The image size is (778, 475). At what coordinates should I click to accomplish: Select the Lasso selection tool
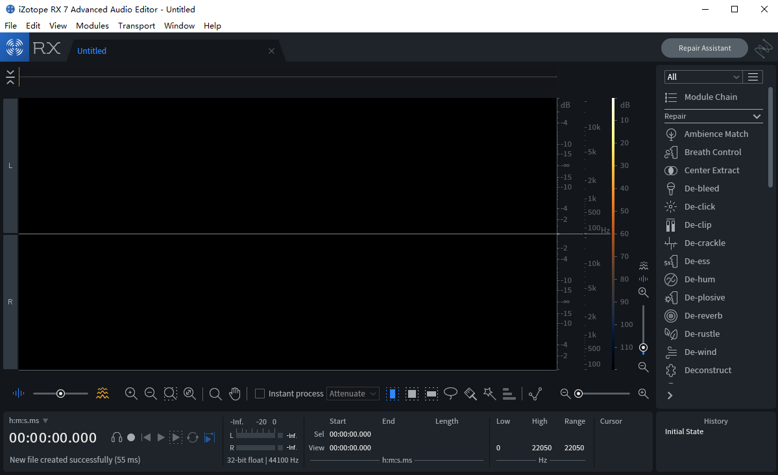point(451,393)
